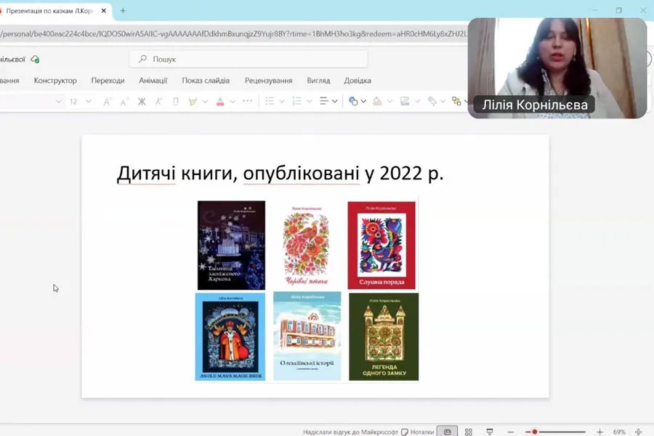This screenshot has height=436, width=654.
Task: Open a new browser tab
Action: (x=123, y=11)
